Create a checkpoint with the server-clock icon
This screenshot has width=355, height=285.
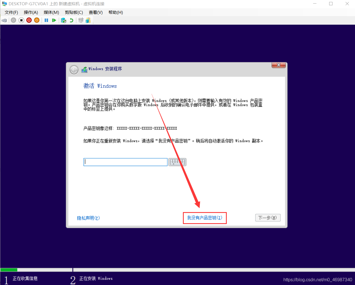point(64,20)
